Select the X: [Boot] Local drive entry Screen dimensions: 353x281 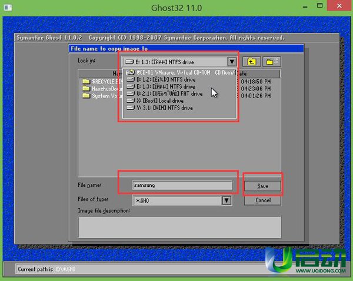181,101
